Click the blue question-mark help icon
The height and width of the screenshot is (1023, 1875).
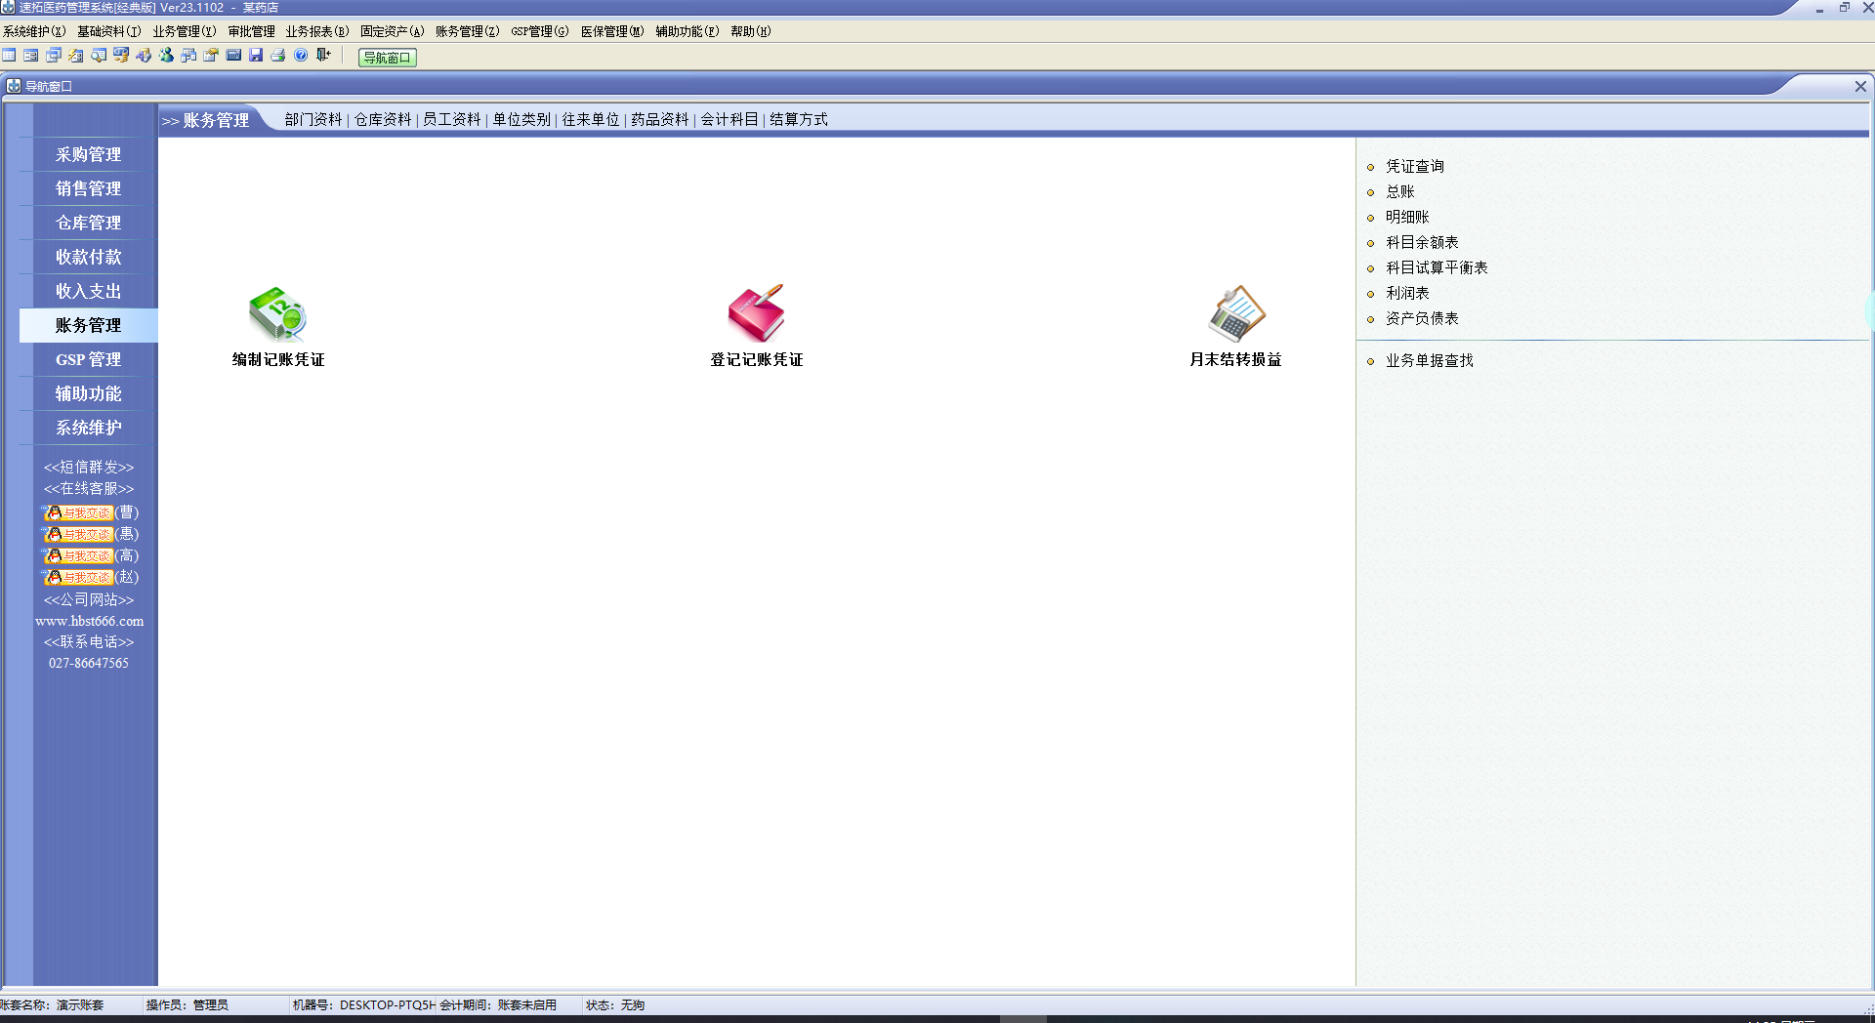point(301,55)
